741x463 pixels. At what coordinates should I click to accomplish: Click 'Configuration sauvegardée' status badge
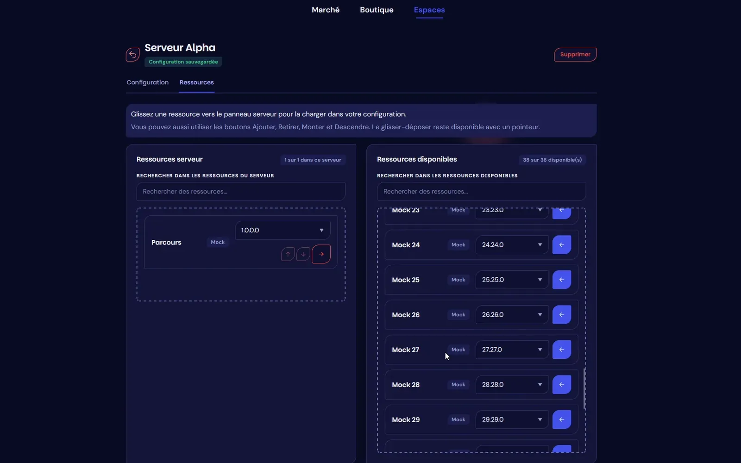pos(183,62)
